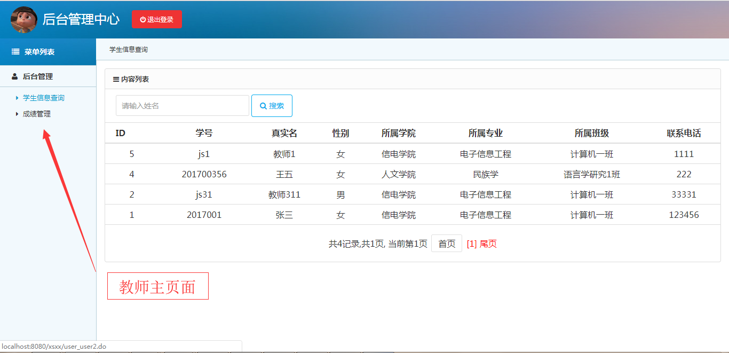This screenshot has height=353, width=729.
Task: Click the name cell 王五
Action: coord(284,174)
